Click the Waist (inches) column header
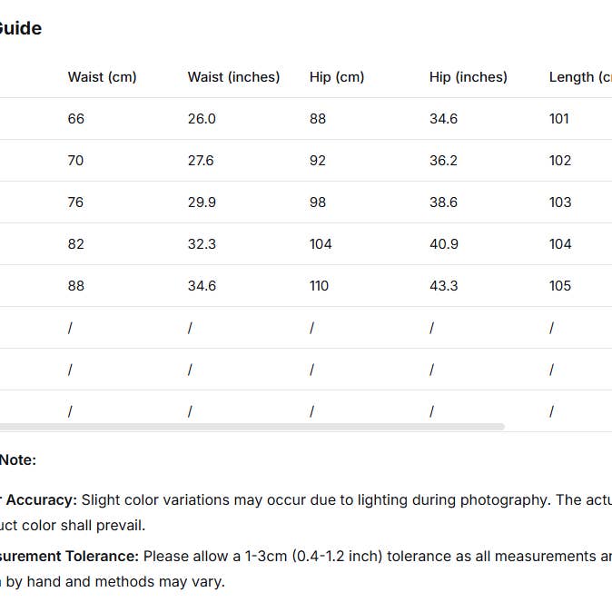This screenshot has width=612, height=612. 233,77
